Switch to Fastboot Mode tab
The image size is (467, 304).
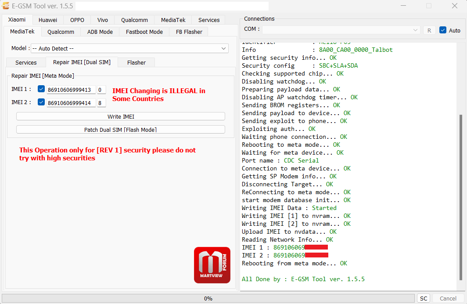[x=144, y=32]
